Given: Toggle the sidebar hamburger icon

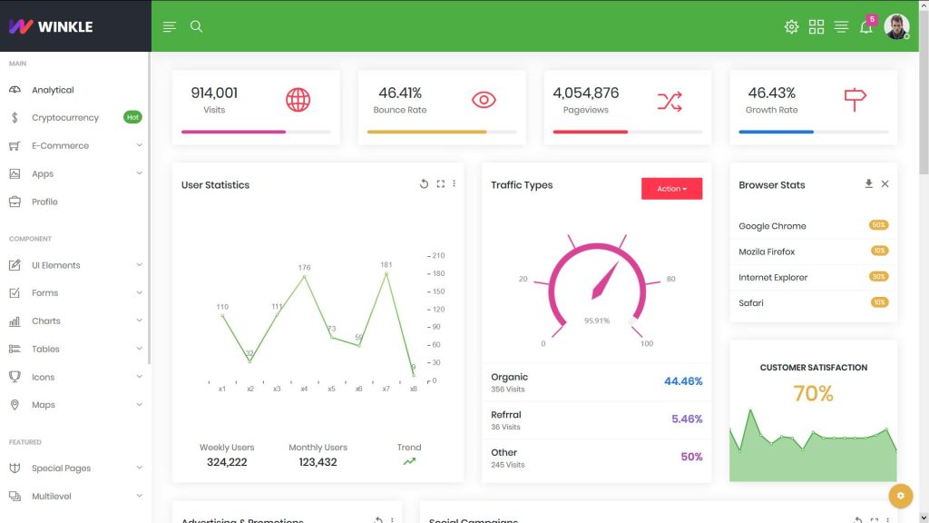Looking at the screenshot, I should tap(169, 26).
